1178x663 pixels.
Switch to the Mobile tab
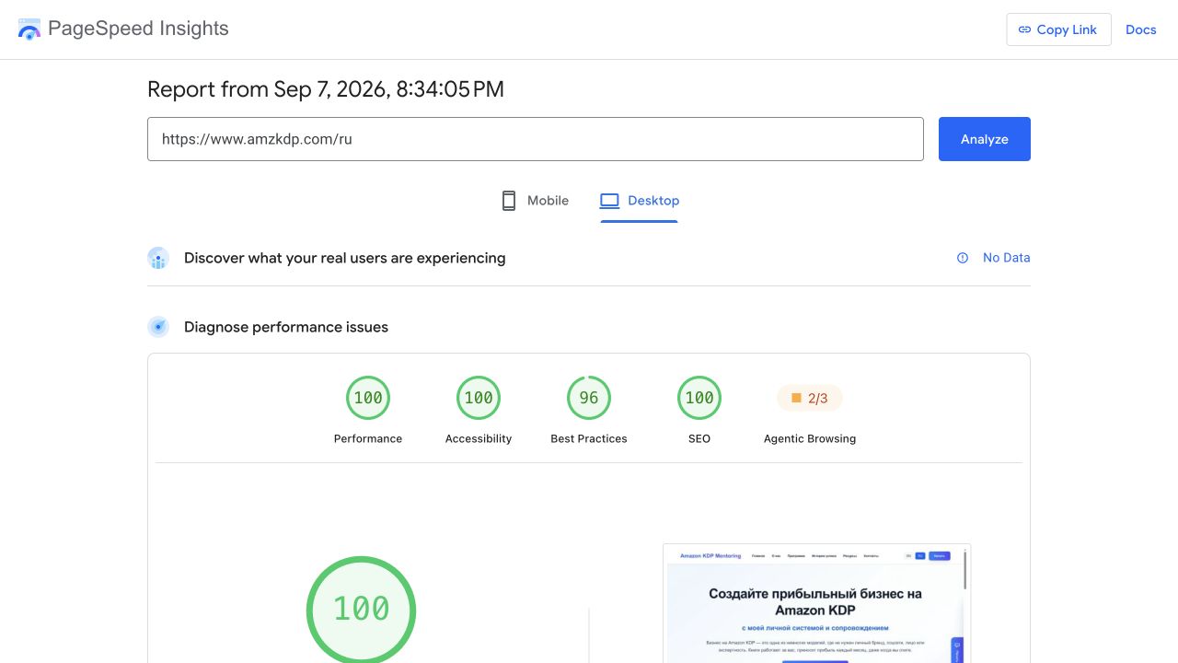point(535,201)
